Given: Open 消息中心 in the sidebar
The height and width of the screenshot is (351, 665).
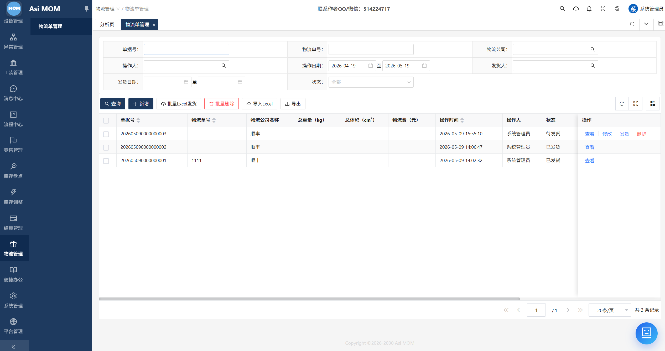Looking at the screenshot, I should pyautogui.click(x=13, y=93).
